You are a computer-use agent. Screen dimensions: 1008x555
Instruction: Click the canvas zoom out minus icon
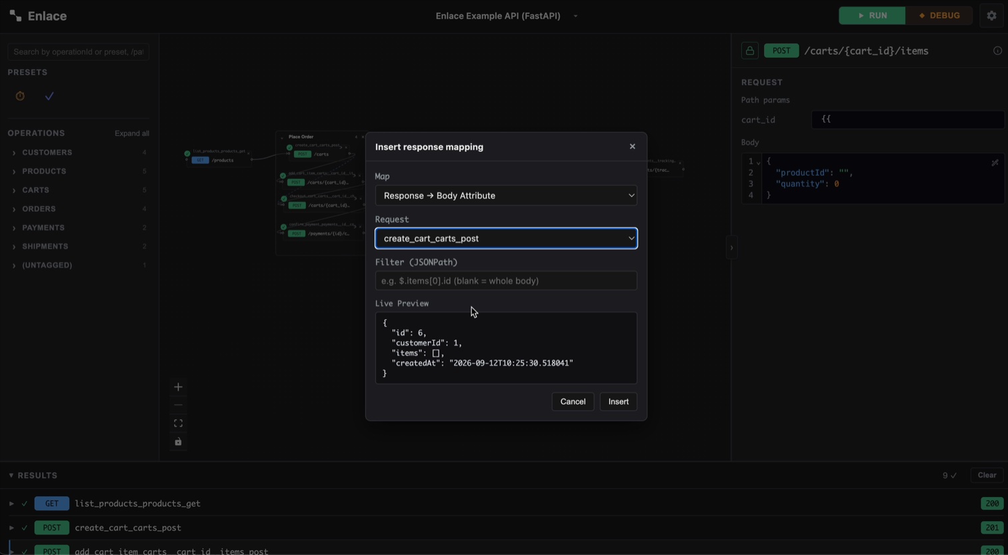click(x=178, y=405)
